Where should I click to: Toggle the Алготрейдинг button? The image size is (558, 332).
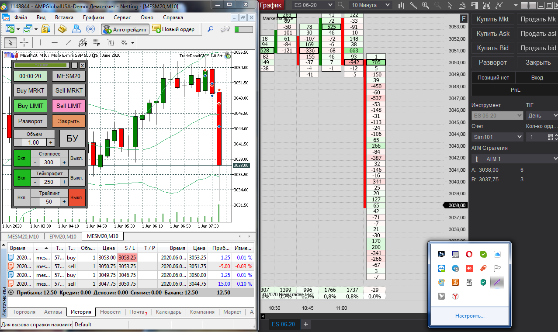[125, 29]
